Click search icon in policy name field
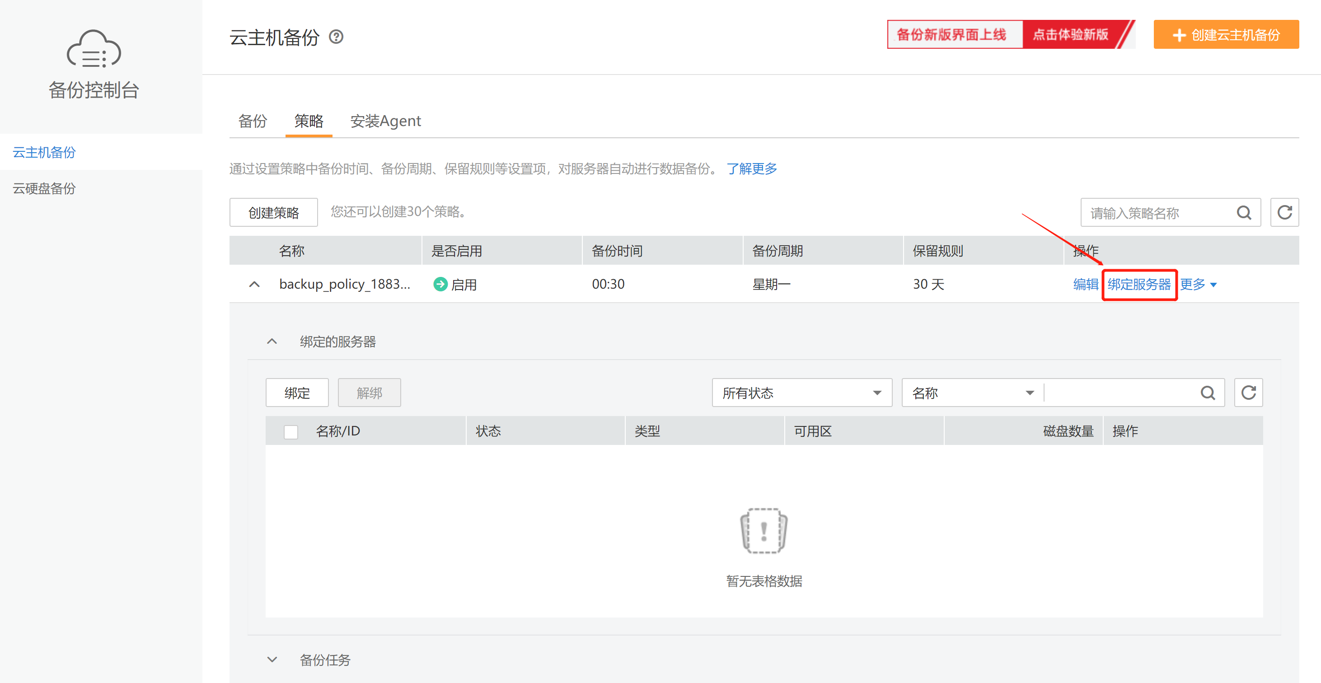 pyautogui.click(x=1244, y=213)
